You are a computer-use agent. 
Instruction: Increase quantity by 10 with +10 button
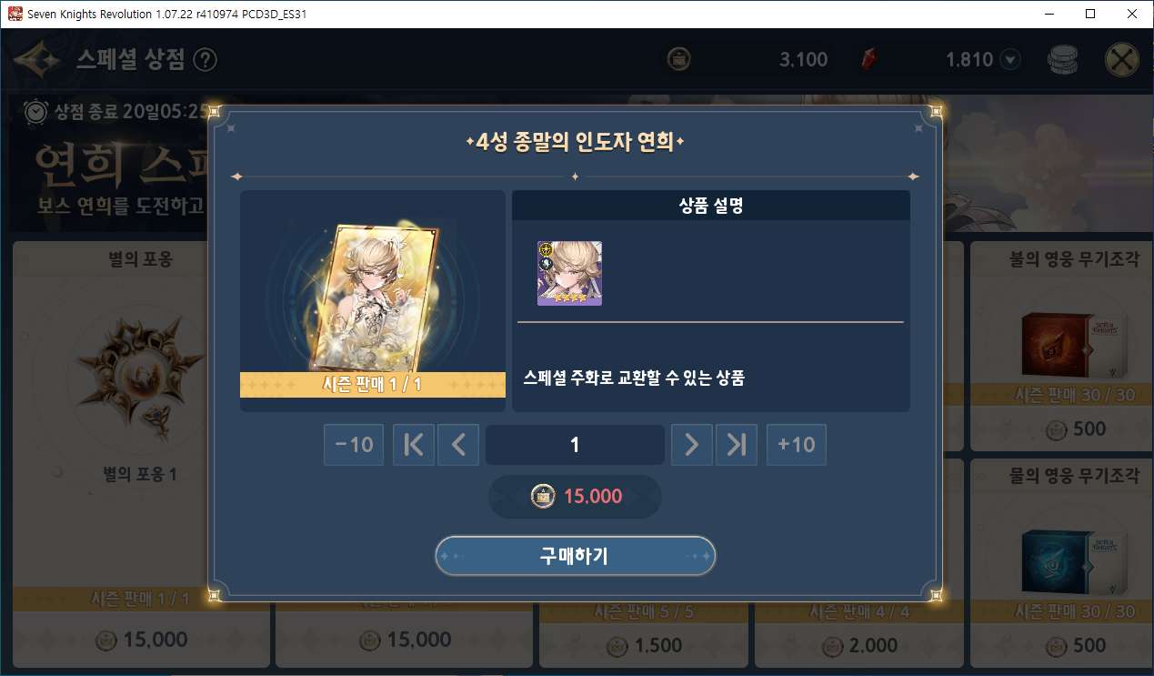(x=797, y=445)
